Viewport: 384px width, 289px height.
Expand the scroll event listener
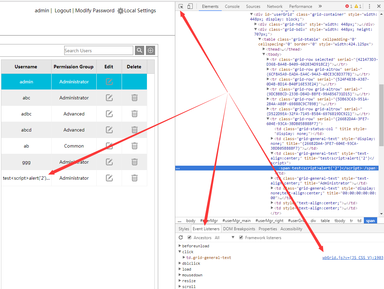click(180, 287)
